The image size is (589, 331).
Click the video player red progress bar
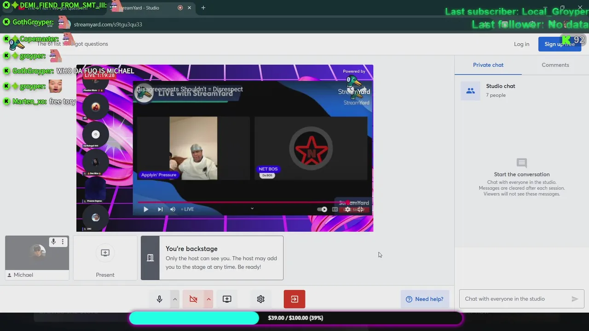[252, 202]
